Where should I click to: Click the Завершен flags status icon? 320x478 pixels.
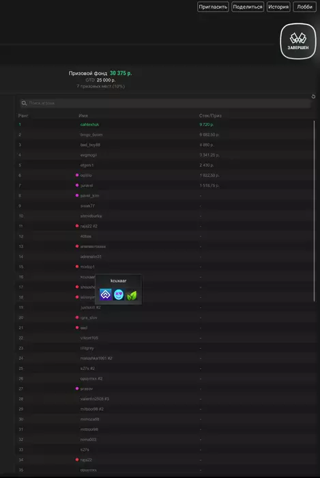click(298, 41)
